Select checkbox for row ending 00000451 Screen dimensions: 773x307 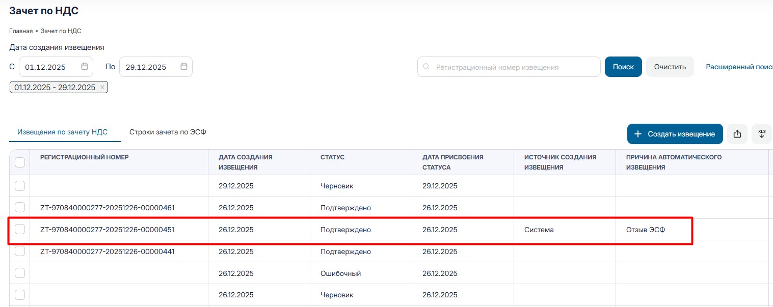point(20,230)
